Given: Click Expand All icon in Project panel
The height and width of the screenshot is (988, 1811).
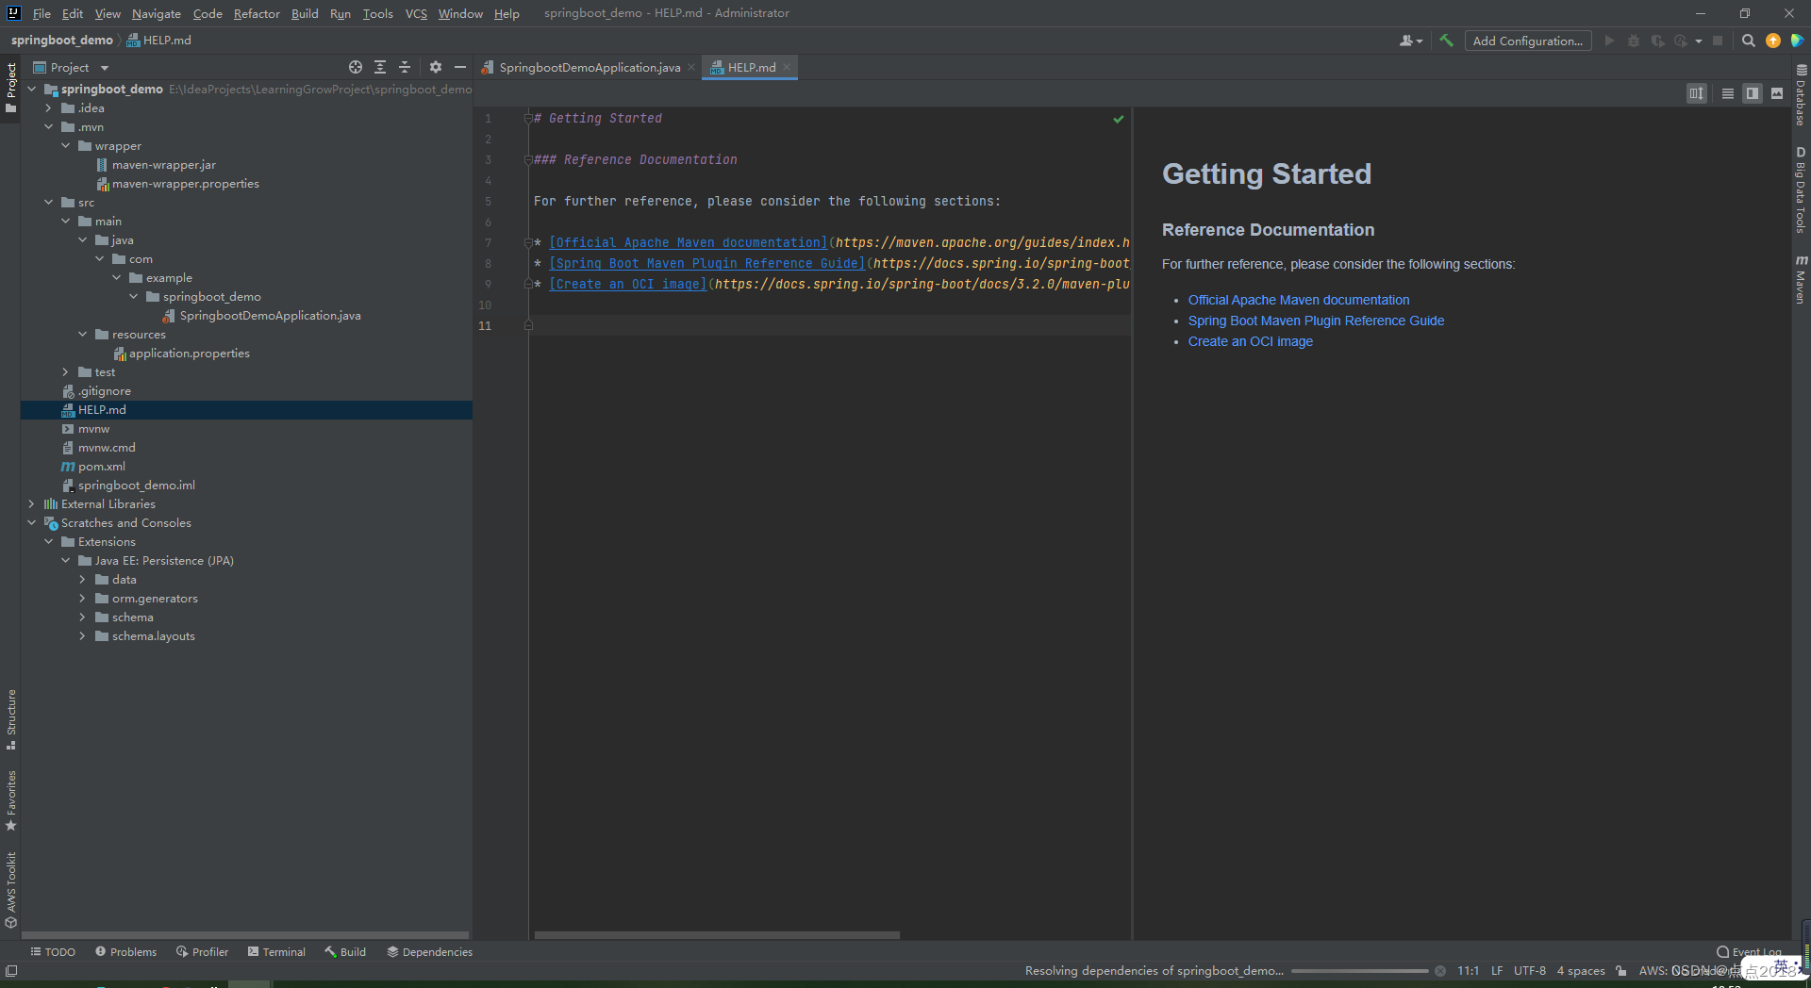Looking at the screenshot, I should (x=380, y=67).
